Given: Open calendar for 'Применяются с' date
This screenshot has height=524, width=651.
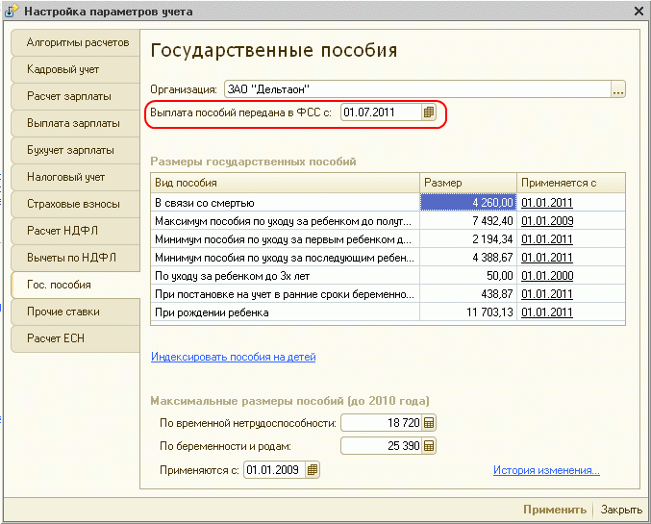Looking at the screenshot, I should 313,470.
